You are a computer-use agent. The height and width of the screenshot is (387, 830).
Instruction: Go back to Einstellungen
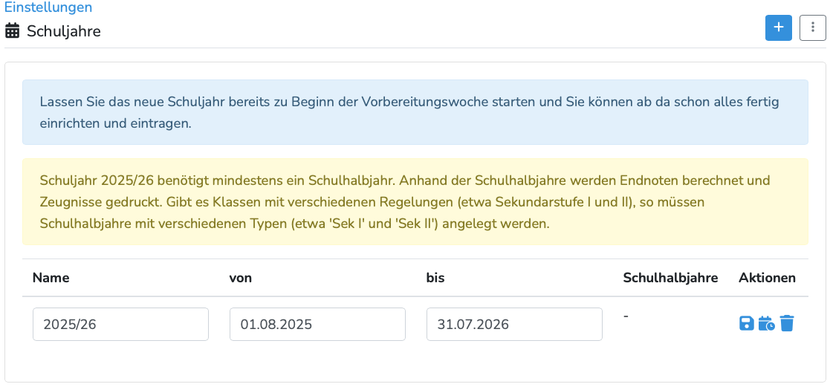pyautogui.click(x=48, y=7)
